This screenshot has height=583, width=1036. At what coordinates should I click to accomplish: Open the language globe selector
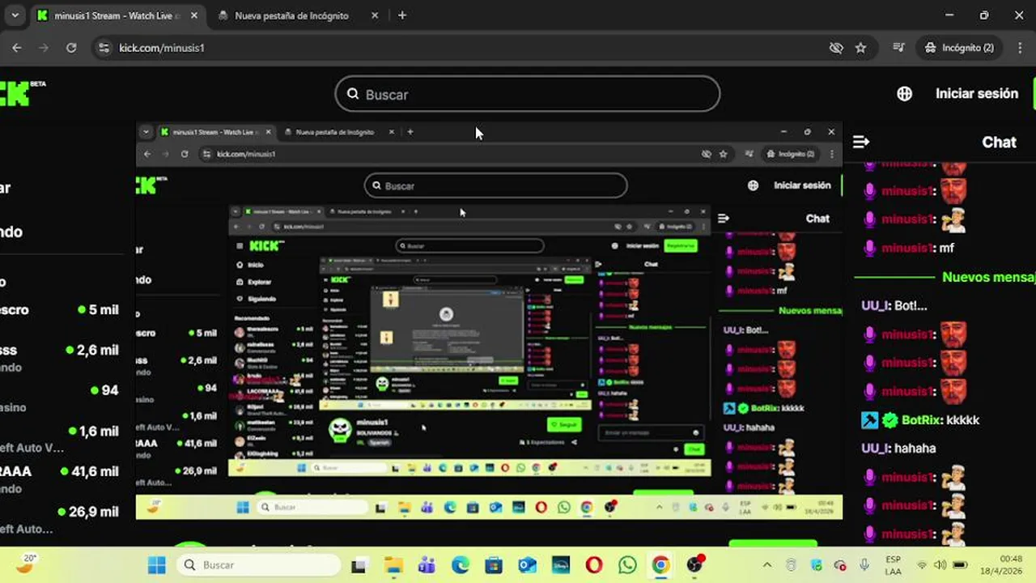pyautogui.click(x=905, y=94)
